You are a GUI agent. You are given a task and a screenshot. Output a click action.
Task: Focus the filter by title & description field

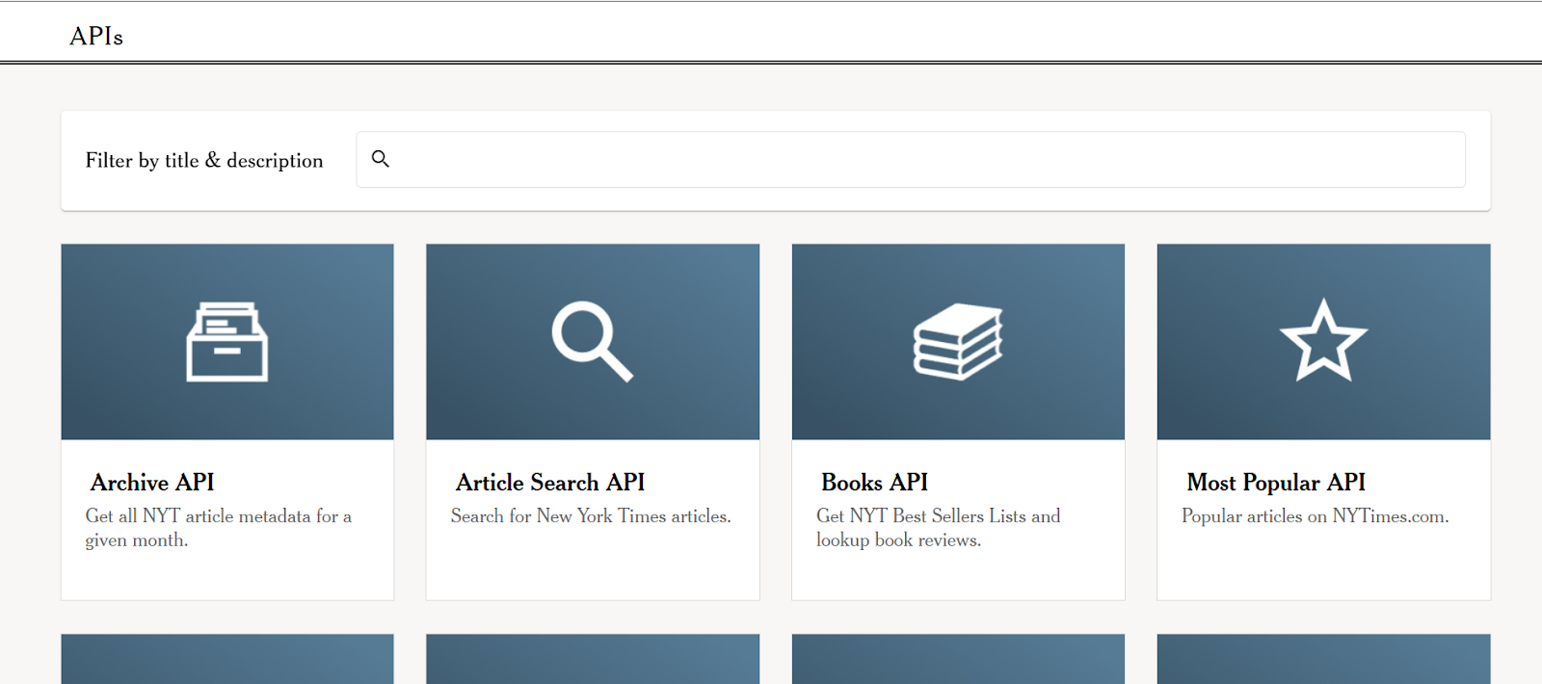pyautogui.click(x=911, y=160)
